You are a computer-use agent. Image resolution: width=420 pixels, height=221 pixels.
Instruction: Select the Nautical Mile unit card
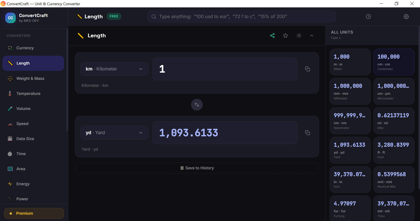(x=394, y=180)
